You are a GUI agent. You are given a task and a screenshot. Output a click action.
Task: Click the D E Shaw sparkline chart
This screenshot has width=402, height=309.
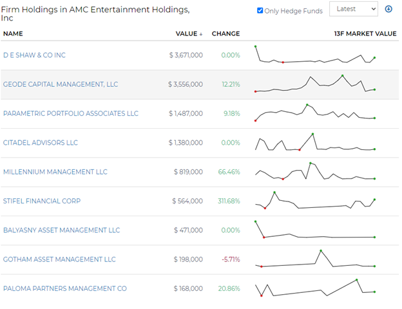coord(315,54)
